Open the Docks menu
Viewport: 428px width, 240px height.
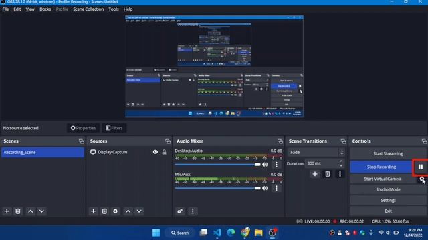[45, 9]
